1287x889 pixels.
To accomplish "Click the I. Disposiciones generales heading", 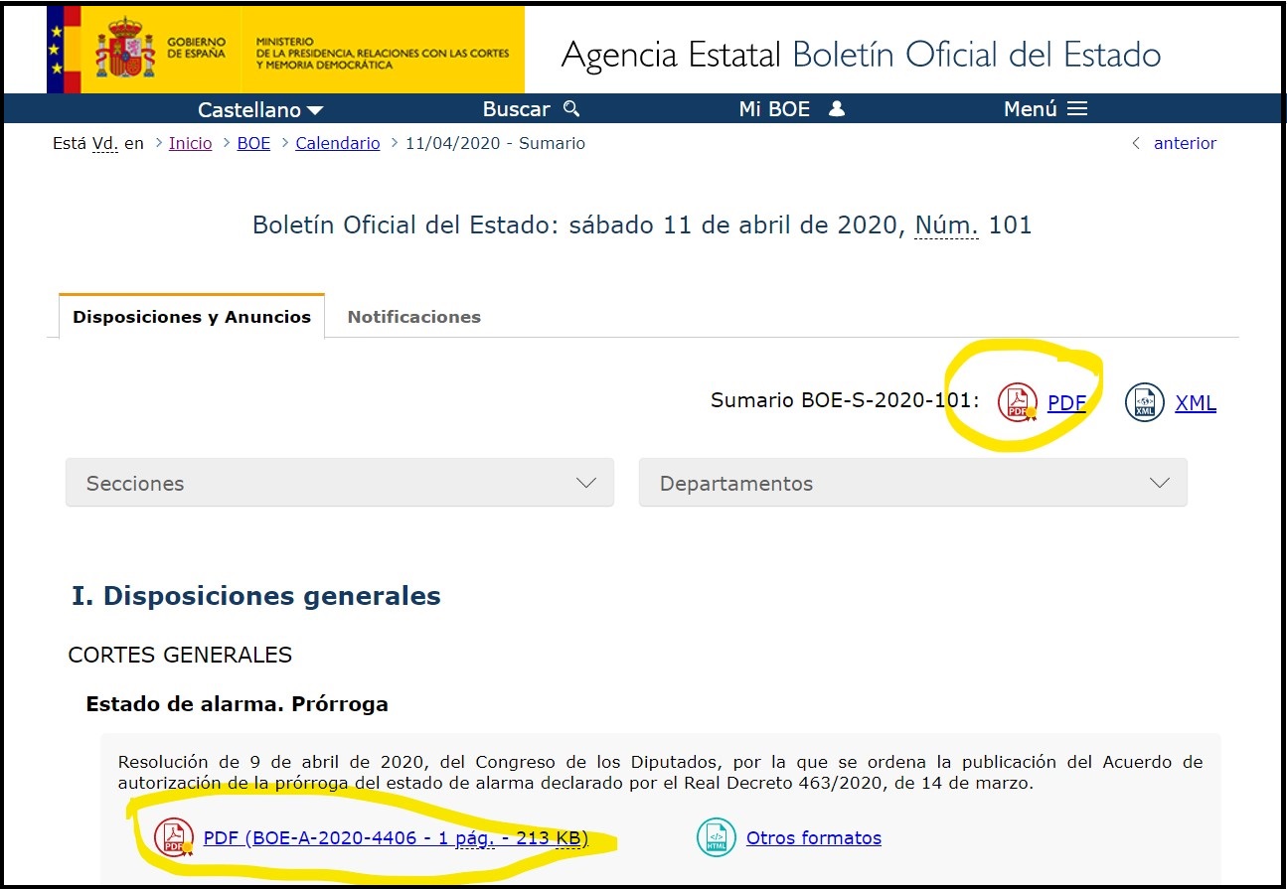I will 256,596.
